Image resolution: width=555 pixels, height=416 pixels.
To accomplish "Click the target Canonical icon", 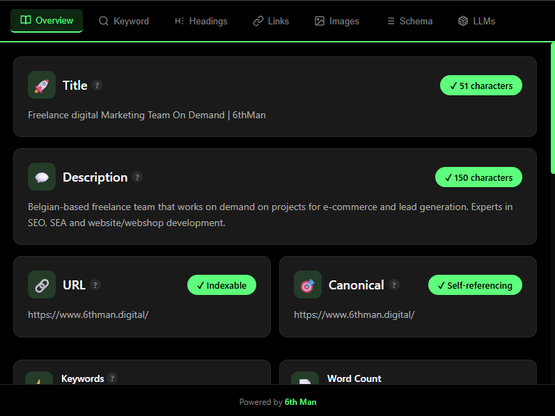I will pyautogui.click(x=308, y=285).
